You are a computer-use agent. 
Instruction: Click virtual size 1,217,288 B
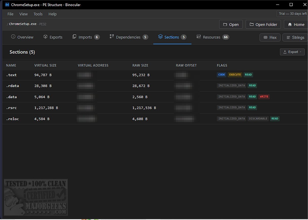click(46, 108)
